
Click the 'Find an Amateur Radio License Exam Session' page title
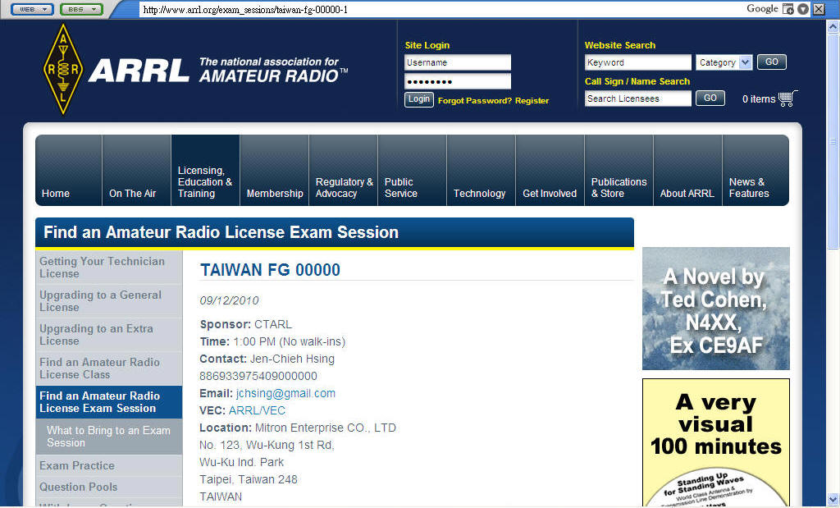221,232
